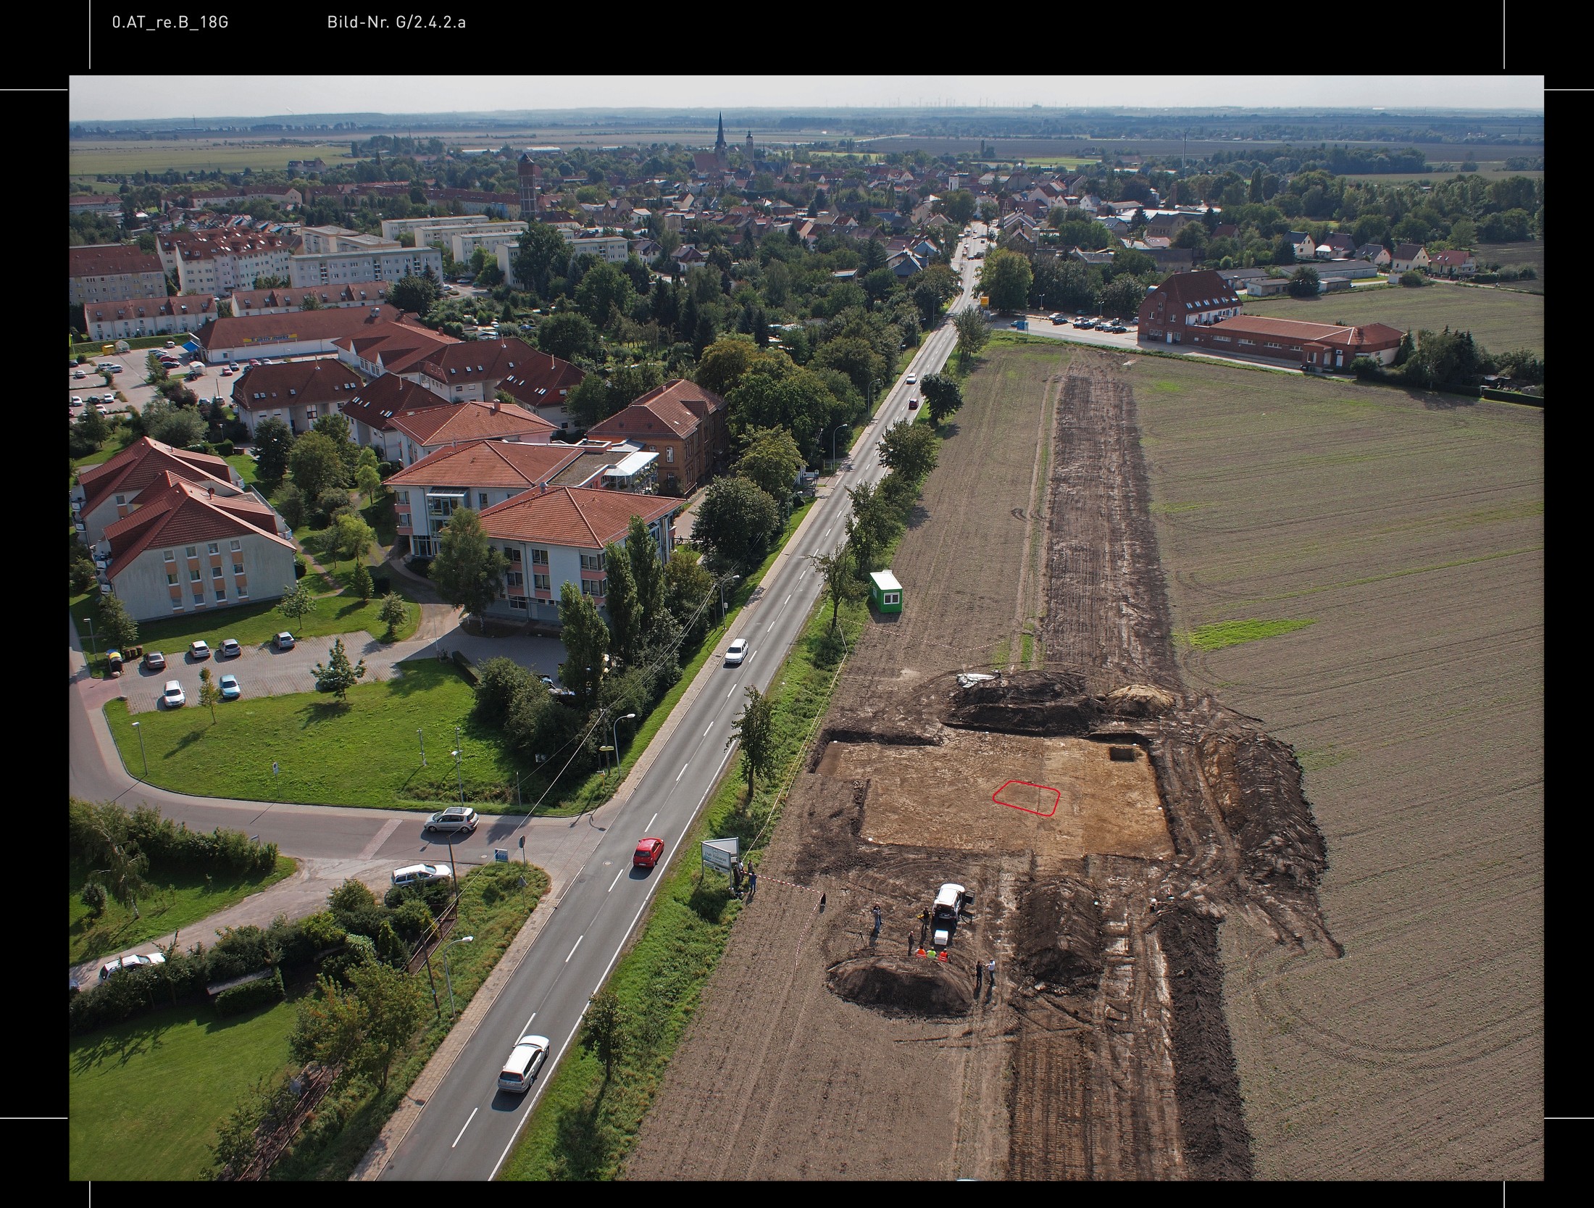
Task: Click the 'Bild-Nr. G/2.4.2.a' header text
Action: pos(396,22)
